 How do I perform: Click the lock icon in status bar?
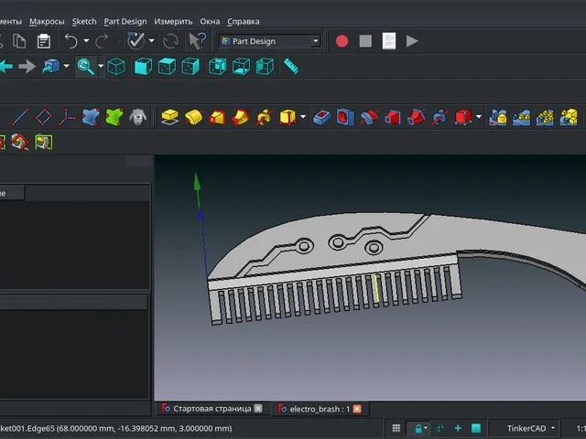tap(420, 428)
